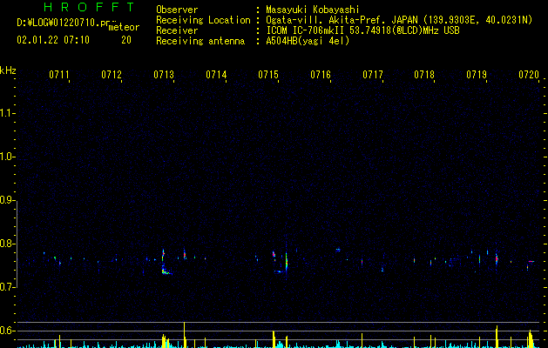The height and width of the screenshot is (348, 548).
Task: Click the 0711 time marker
Action: click(58, 75)
